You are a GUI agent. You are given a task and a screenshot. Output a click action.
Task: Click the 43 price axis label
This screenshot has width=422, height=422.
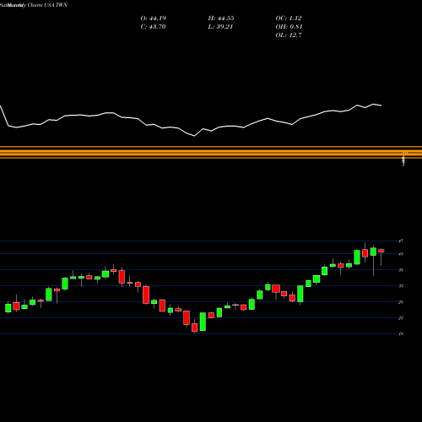coord(401,254)
